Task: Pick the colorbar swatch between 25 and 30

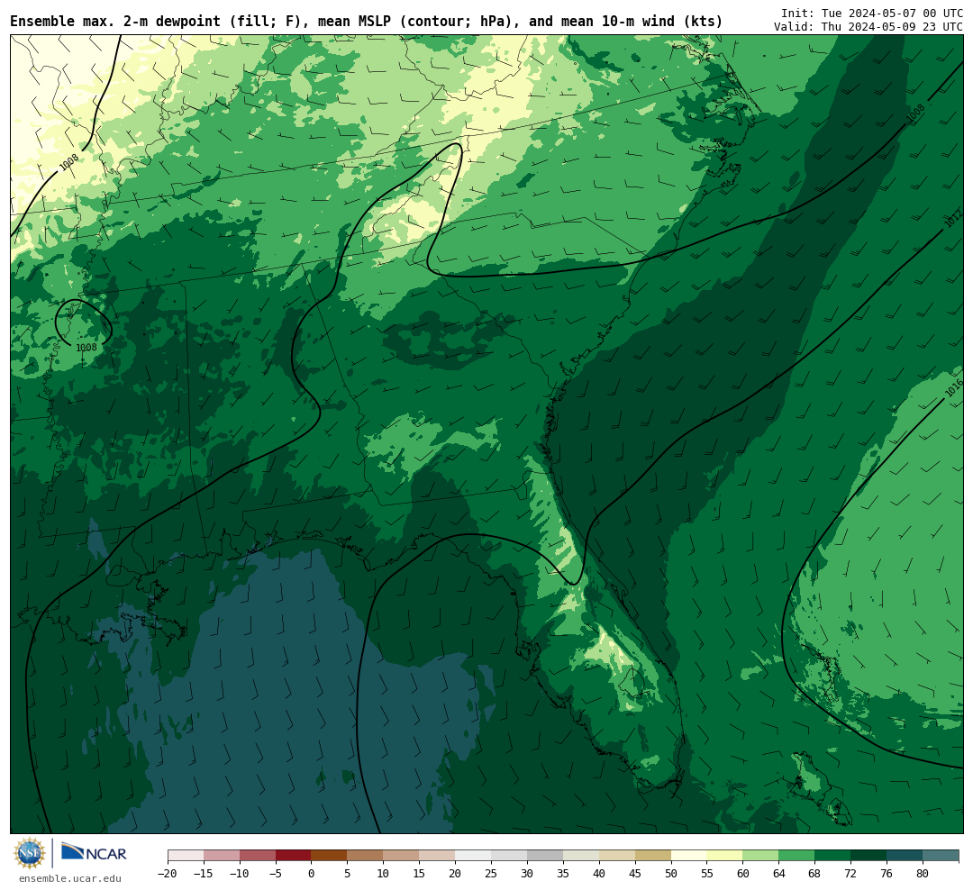Action: (509, 856)
